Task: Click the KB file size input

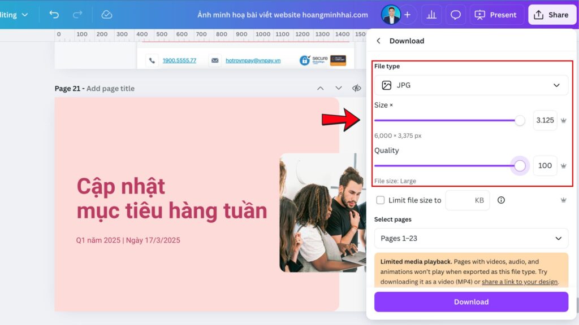Action: pos(468,200)
